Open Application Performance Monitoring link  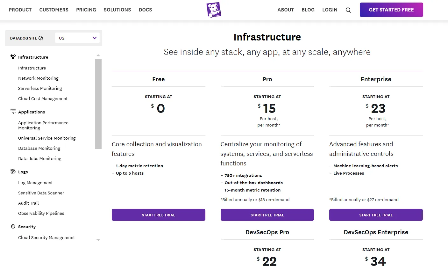tap(43, 125)
